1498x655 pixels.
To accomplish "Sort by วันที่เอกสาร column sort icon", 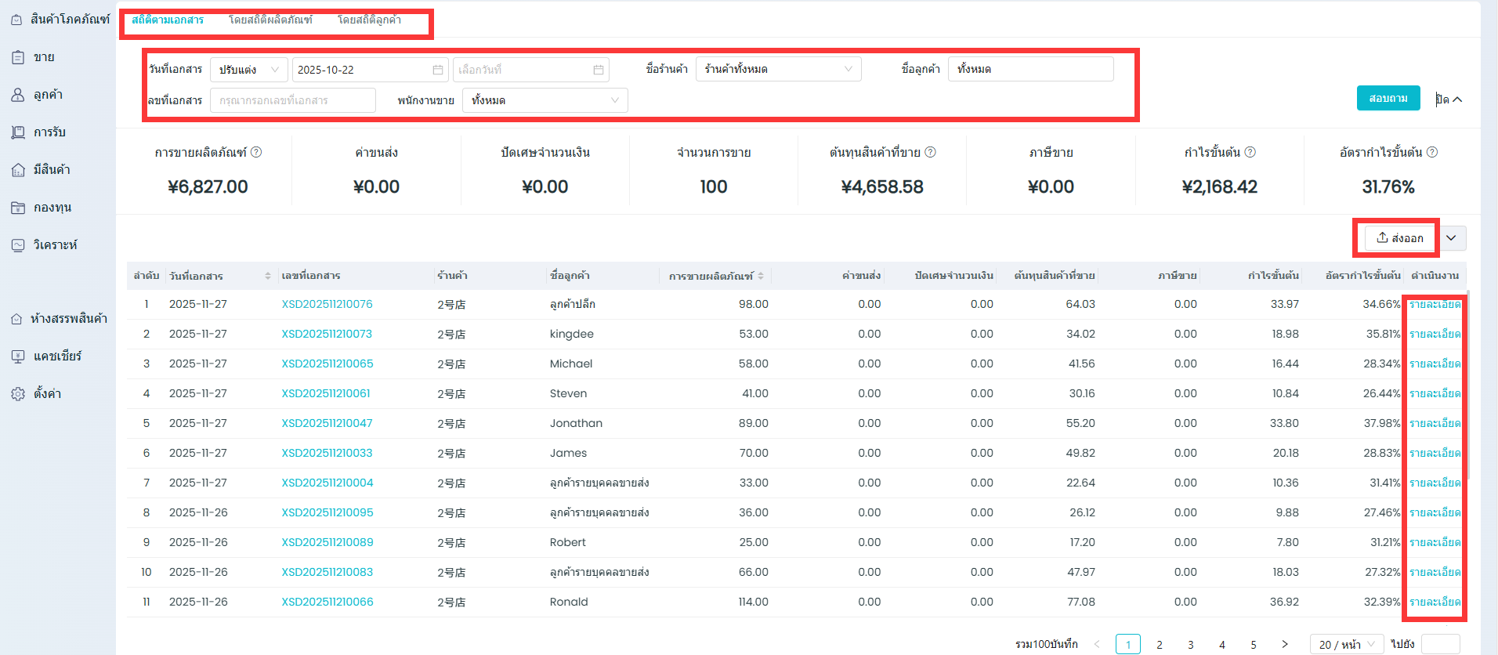I will pos(268,276).
